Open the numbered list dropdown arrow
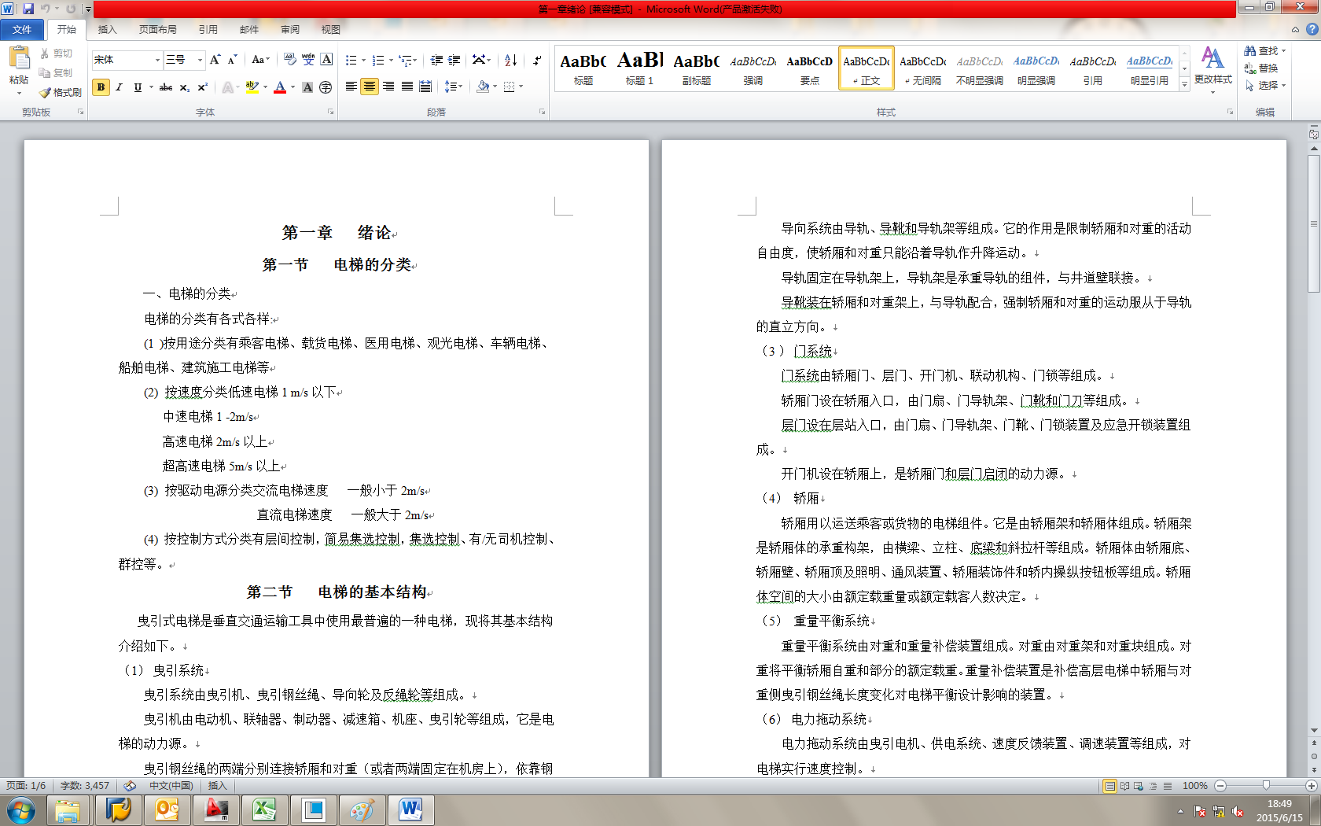The image size is (1321, 826). pos(391,61)
